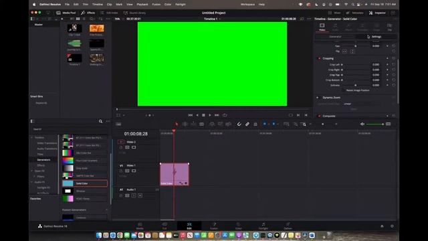Viewport: 428px width, 241px height.
Task: Open the Dynamic Zoom Ease Linear dropdown
Action: tap(362, 104)
